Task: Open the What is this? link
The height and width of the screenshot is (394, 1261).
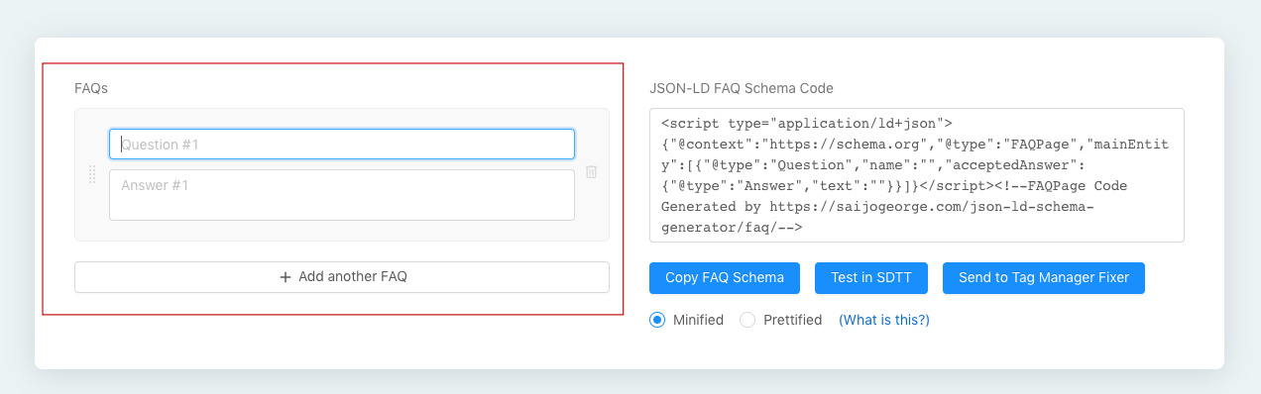Action: point(884,320)
